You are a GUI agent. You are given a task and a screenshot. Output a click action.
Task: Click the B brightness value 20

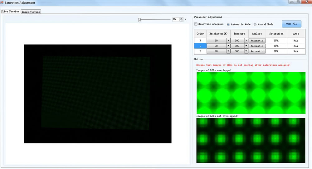pos(217,51)
